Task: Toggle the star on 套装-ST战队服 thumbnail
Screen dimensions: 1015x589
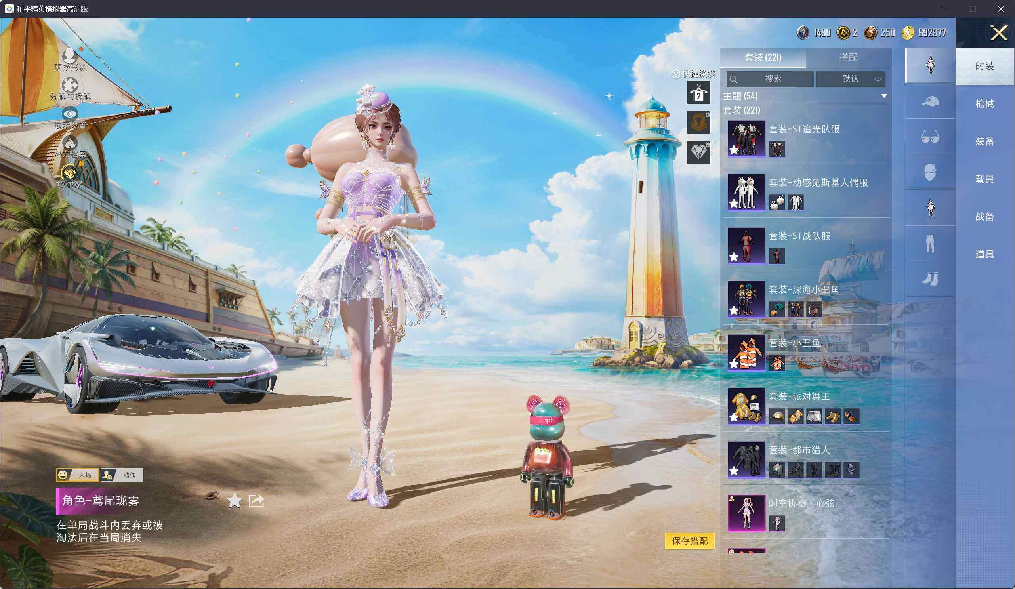Action: coord(734,257)
